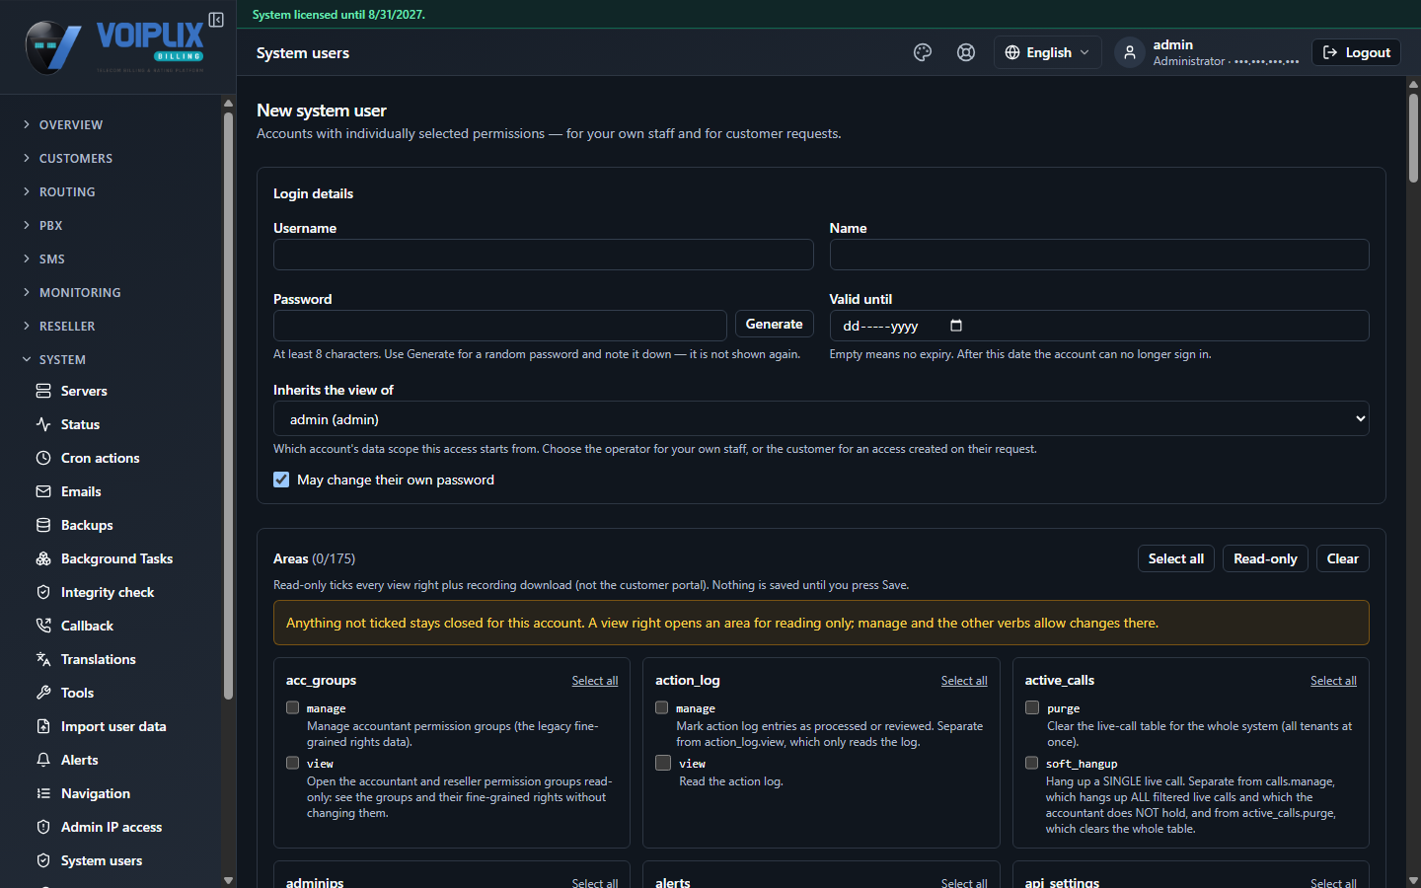Tick active_calls soft_hangup checkbox
This screenshot has height=888, width=1421.
tap(1031, 763)
